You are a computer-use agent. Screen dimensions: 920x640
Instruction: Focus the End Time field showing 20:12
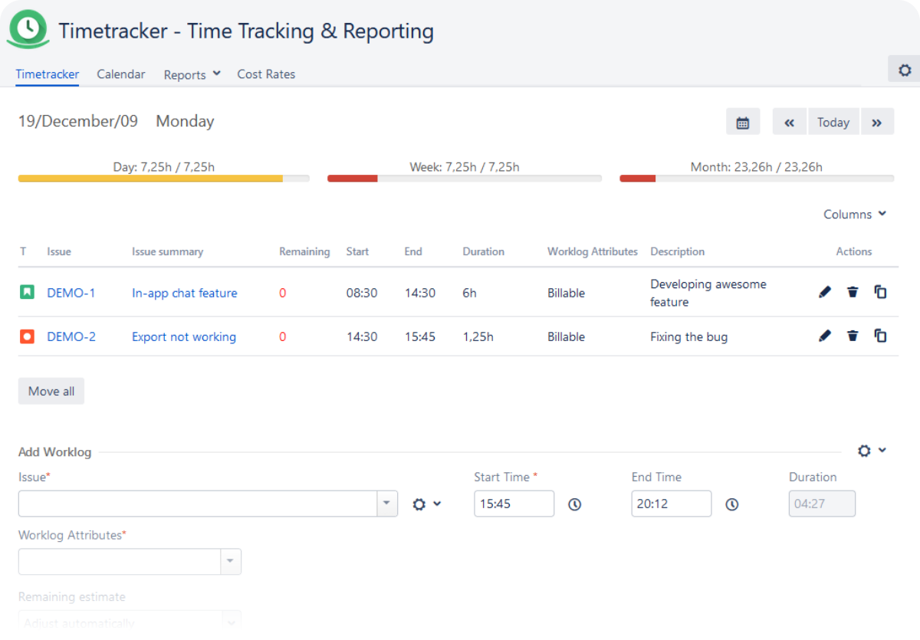point(672,504)
